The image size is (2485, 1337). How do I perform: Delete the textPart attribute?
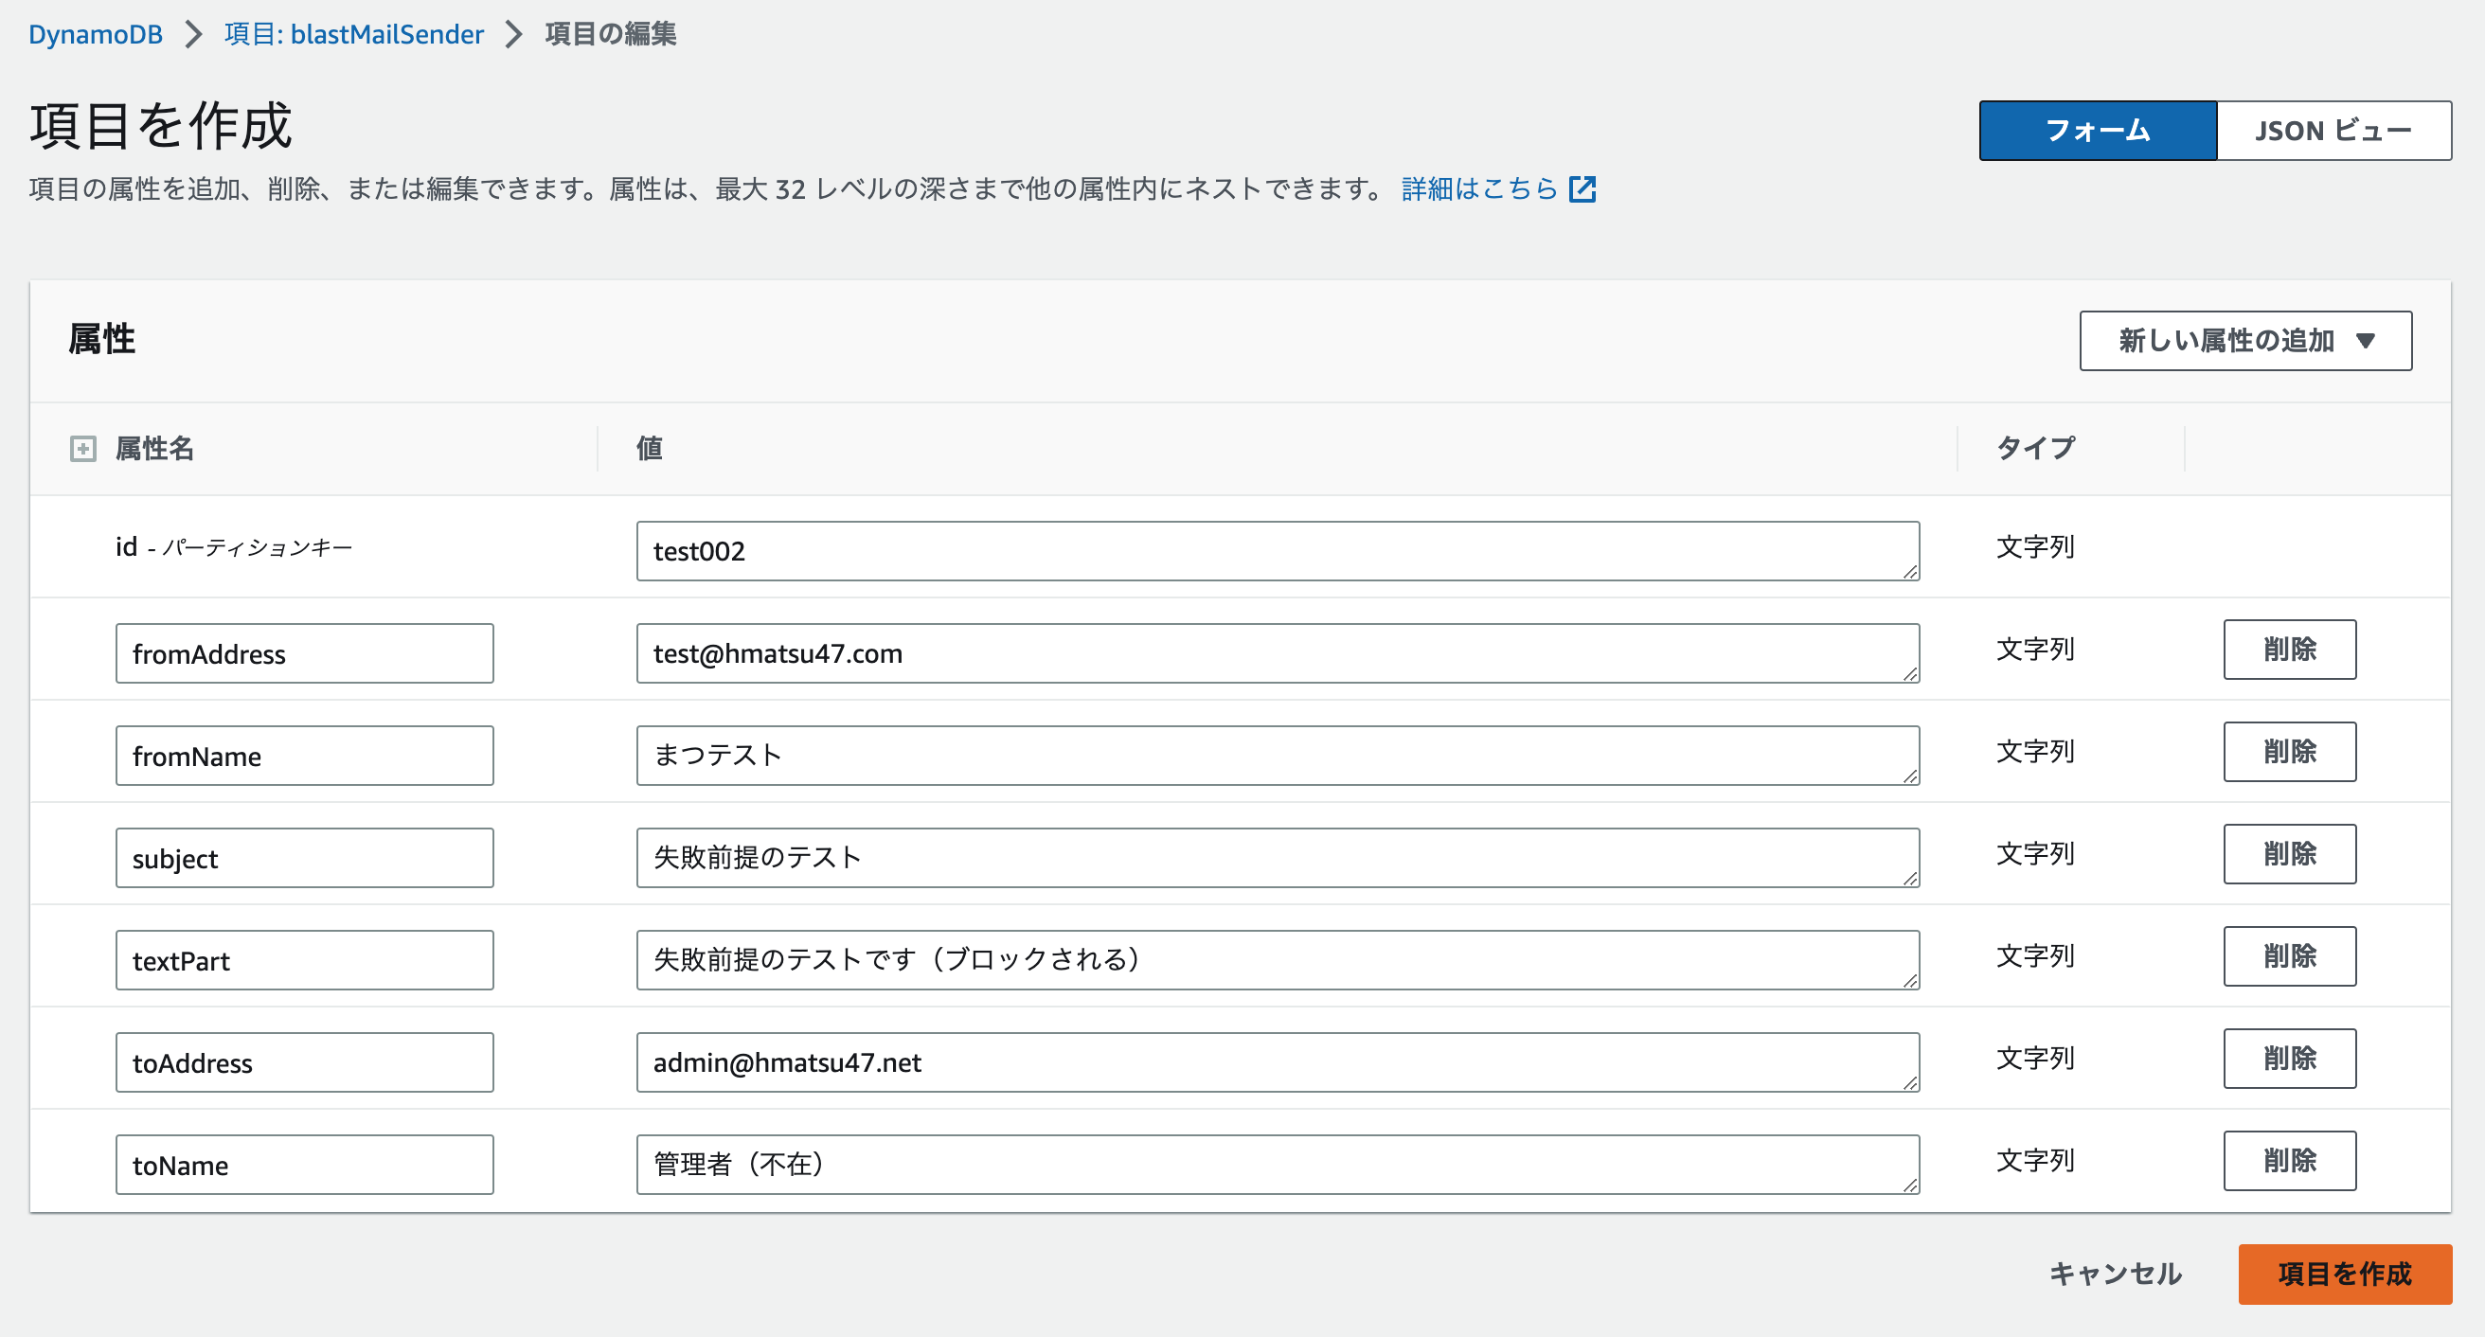(2289, 956)
